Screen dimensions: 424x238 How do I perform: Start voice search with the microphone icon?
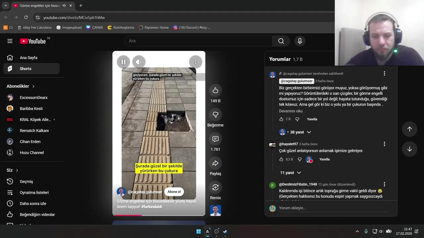[300, 41]
